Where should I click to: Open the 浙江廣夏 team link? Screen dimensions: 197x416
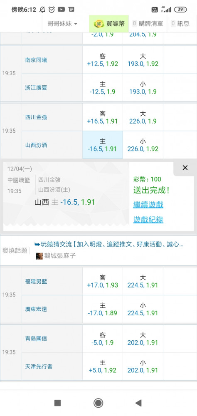(36, 87)
